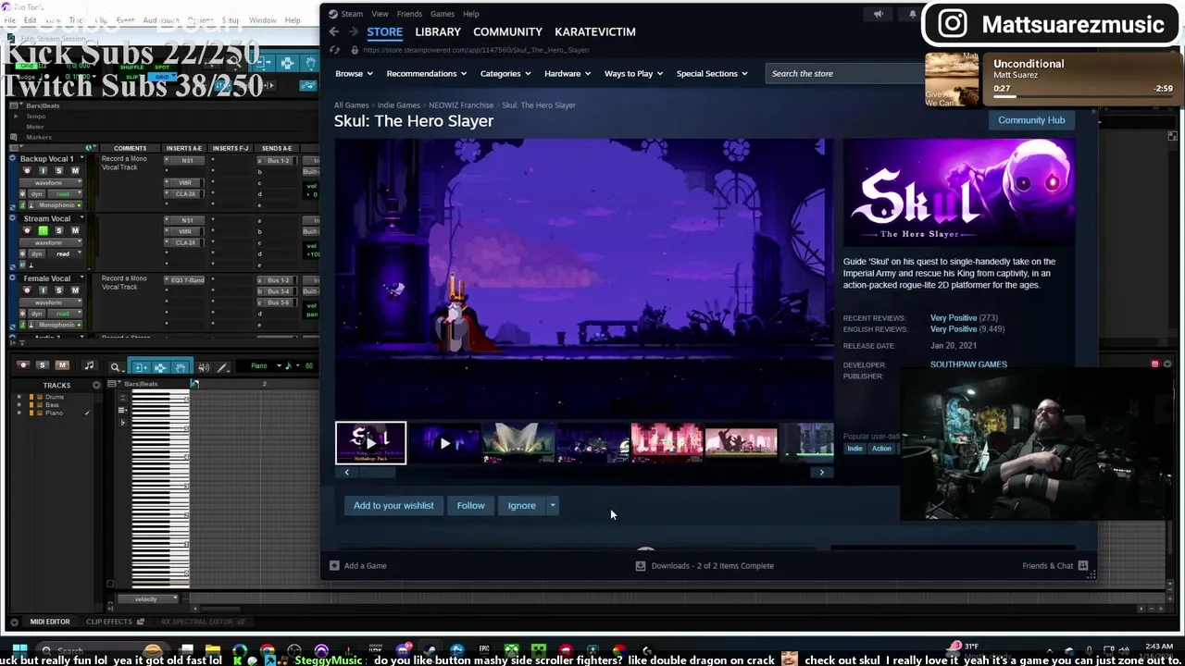The width and height of the screenshot is (1185, 666).
Task: Open SOUTHPAW GAMES developer link
Action: [x=968, y=364]
